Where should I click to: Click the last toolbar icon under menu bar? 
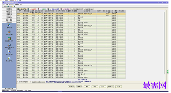coord(14,7)
